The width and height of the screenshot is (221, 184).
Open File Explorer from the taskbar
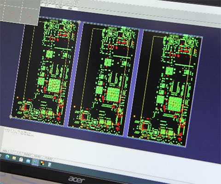pos(14,158)
